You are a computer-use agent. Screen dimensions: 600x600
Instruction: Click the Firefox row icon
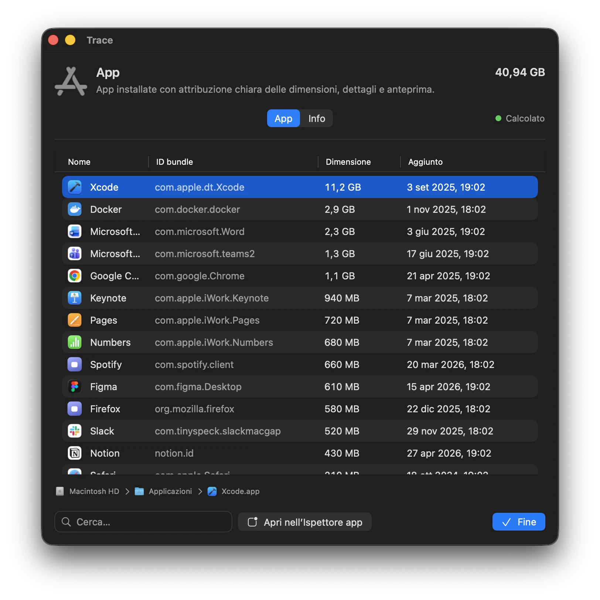[x=75, y=409]
